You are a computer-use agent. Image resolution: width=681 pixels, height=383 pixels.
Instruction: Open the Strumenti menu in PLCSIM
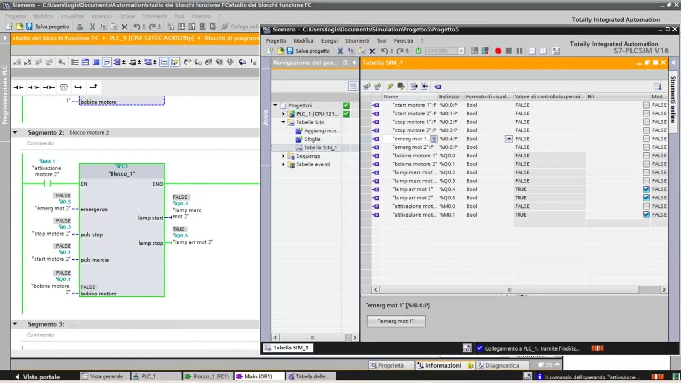coord(357,40)
